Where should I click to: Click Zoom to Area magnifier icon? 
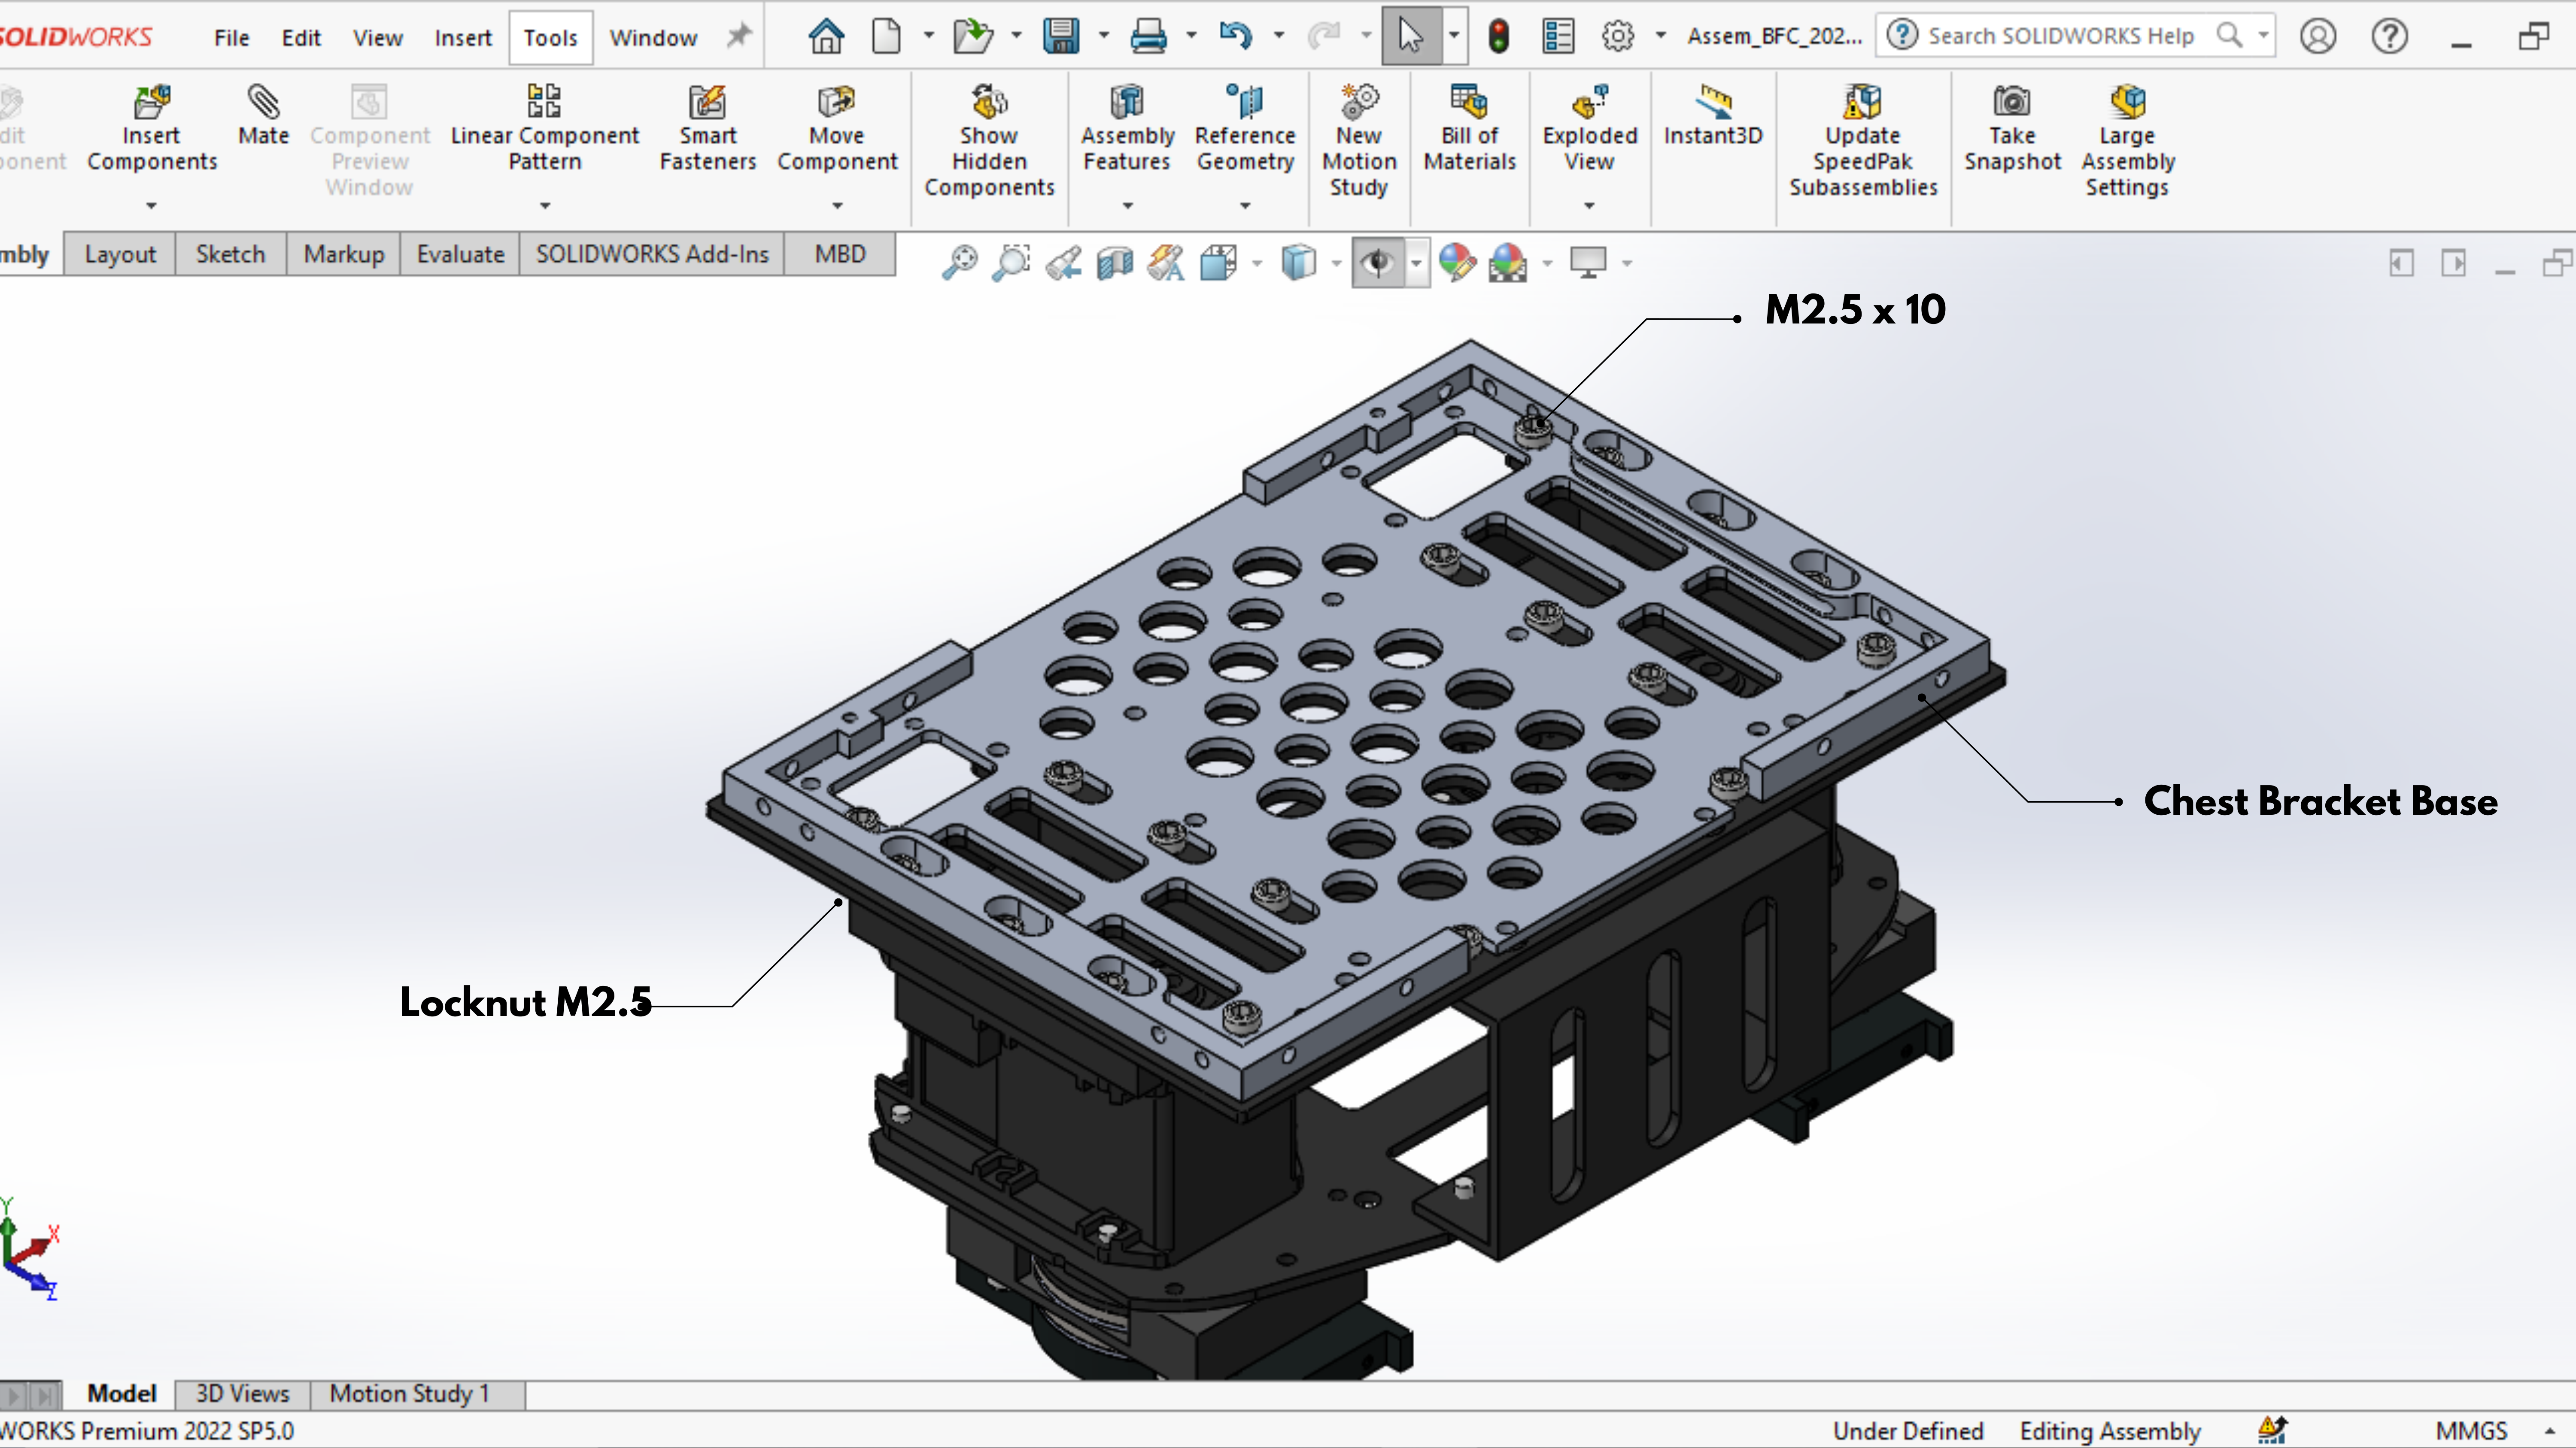click(1012, 263)
